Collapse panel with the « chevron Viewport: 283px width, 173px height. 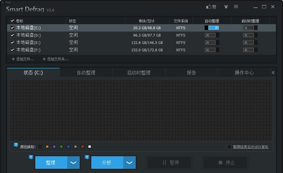click(x=273, y=73)
